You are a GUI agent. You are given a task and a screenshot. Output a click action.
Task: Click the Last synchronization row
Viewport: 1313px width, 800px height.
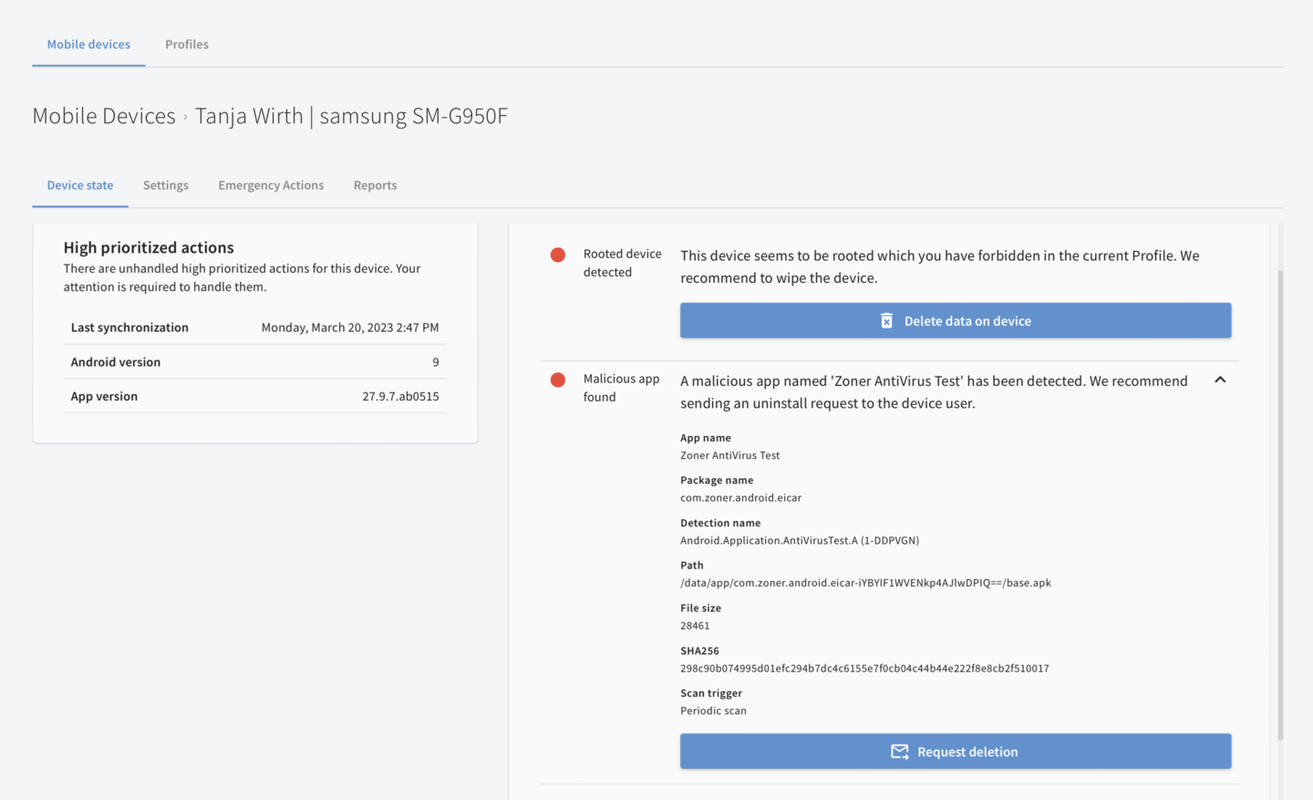[x=254, y=327]
